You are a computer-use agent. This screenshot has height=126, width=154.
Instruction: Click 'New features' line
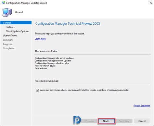point(41,68)
